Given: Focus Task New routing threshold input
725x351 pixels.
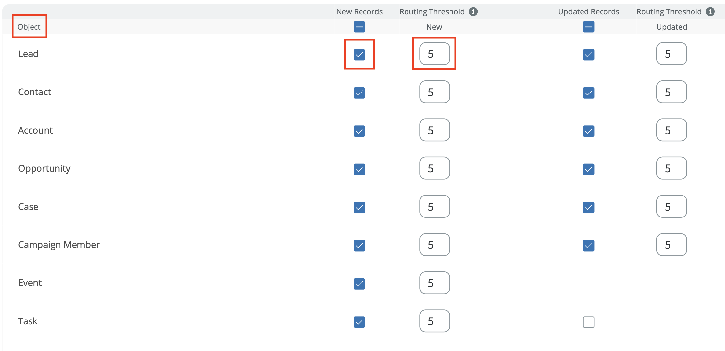Looking at the screenshot, I should click(x=434, y=321).
